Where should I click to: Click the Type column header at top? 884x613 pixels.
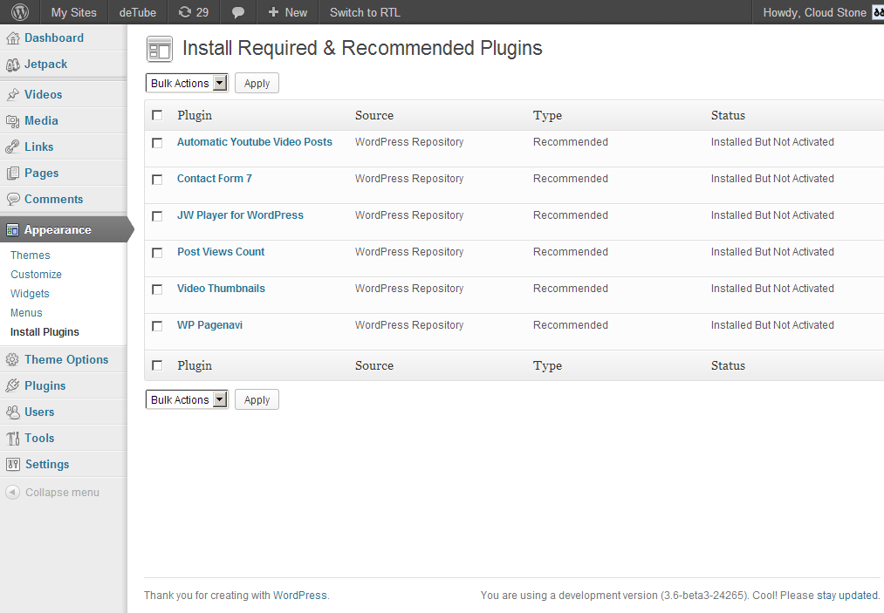[x=547, y=115]
